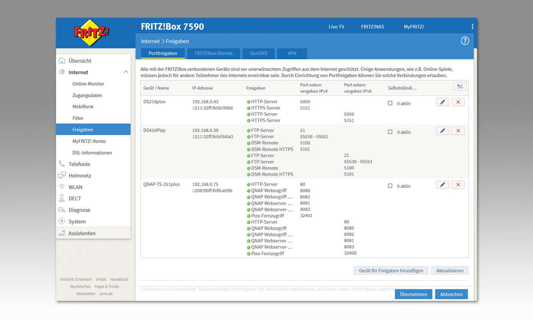Edit DS416Play port sharing with pencil
The height and width of the screenshot is (320, 533).
pyautogui.click(x=442, y=131)
